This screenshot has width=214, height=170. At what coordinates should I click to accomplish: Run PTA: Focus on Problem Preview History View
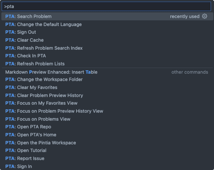(107, 111)
